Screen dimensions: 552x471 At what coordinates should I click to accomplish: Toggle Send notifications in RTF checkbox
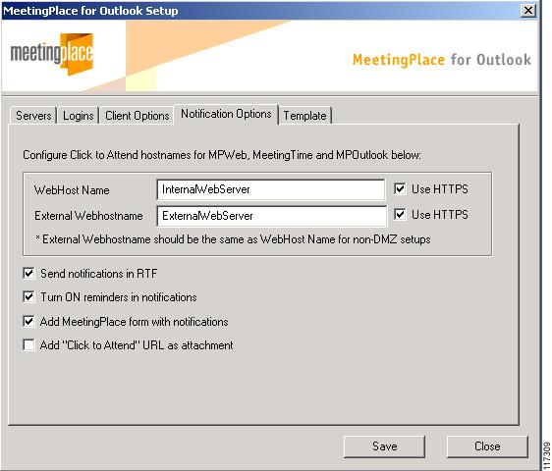point(28,274)
